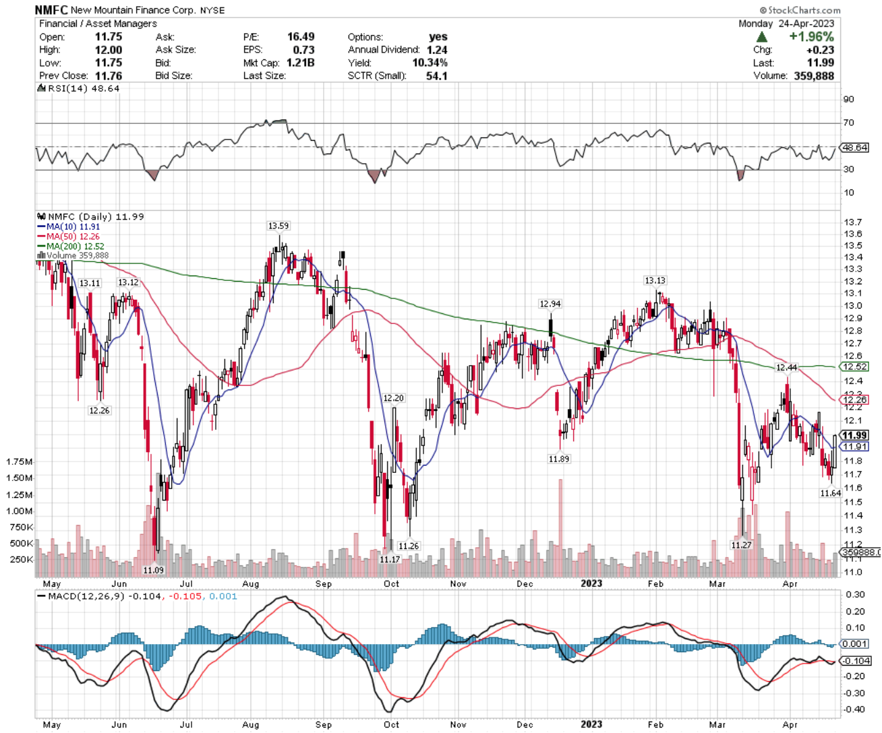Click the 48.64 RSI axis tag
The width and height of the screenshot is (882, 733).
(855, 148)
